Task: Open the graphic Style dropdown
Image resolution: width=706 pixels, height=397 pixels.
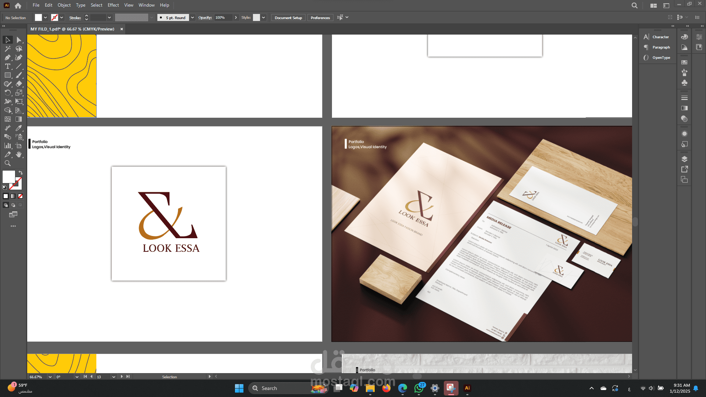Action: click(x=263, y=18)
